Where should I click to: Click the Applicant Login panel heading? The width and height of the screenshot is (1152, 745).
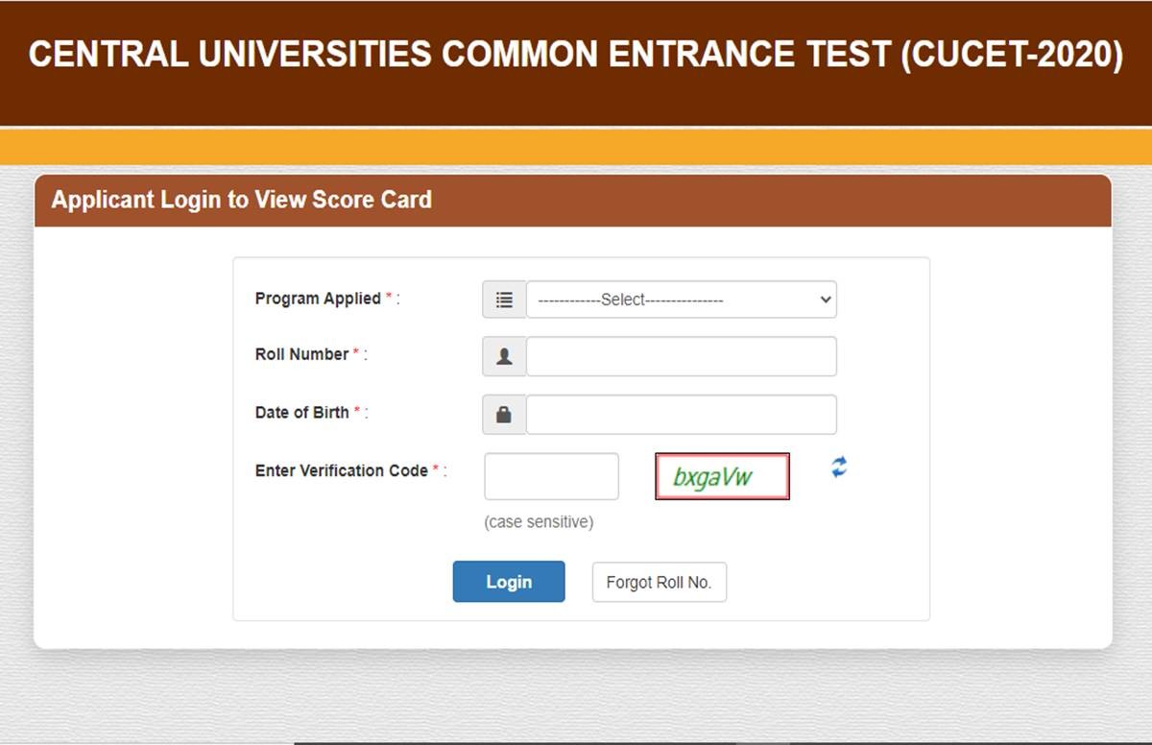242,200
